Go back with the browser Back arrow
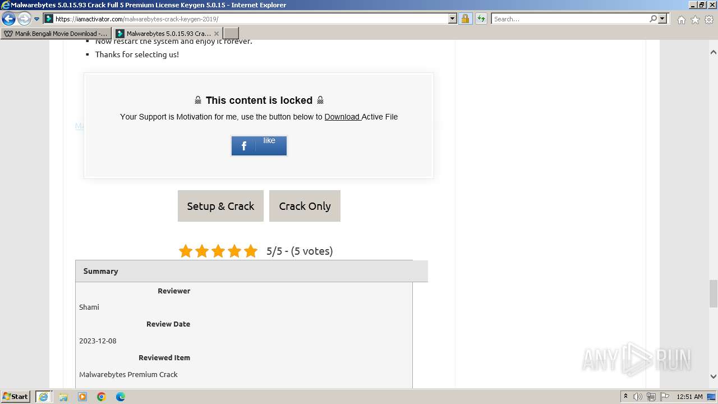Viewport: 718px width, 404px height. (8, 19)
